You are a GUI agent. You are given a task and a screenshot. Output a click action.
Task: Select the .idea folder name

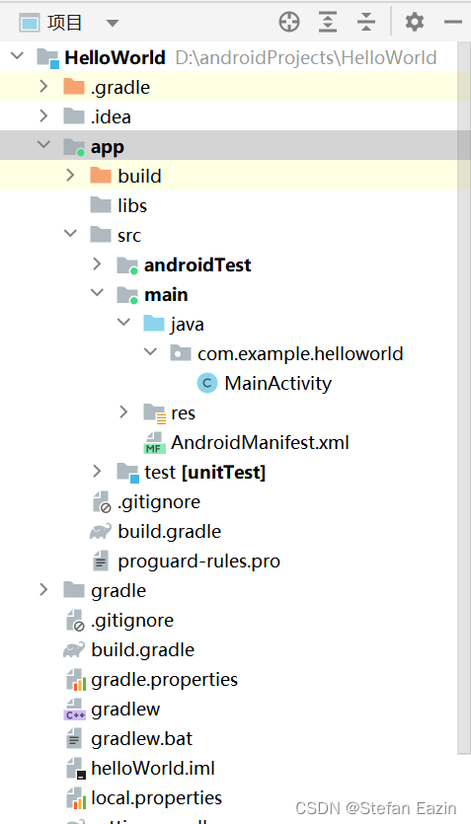[x=111, y=116]
